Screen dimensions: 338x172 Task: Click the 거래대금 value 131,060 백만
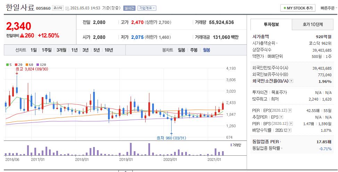226,37
